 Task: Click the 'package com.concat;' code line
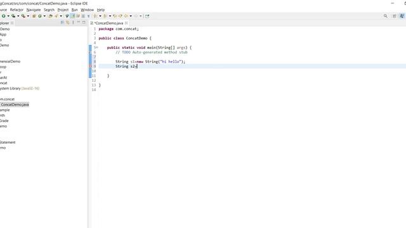(x=119, y=28)
